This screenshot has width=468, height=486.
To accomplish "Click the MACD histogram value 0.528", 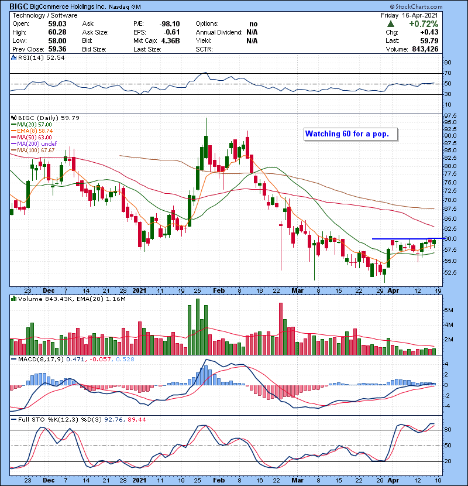I will 125,360.
